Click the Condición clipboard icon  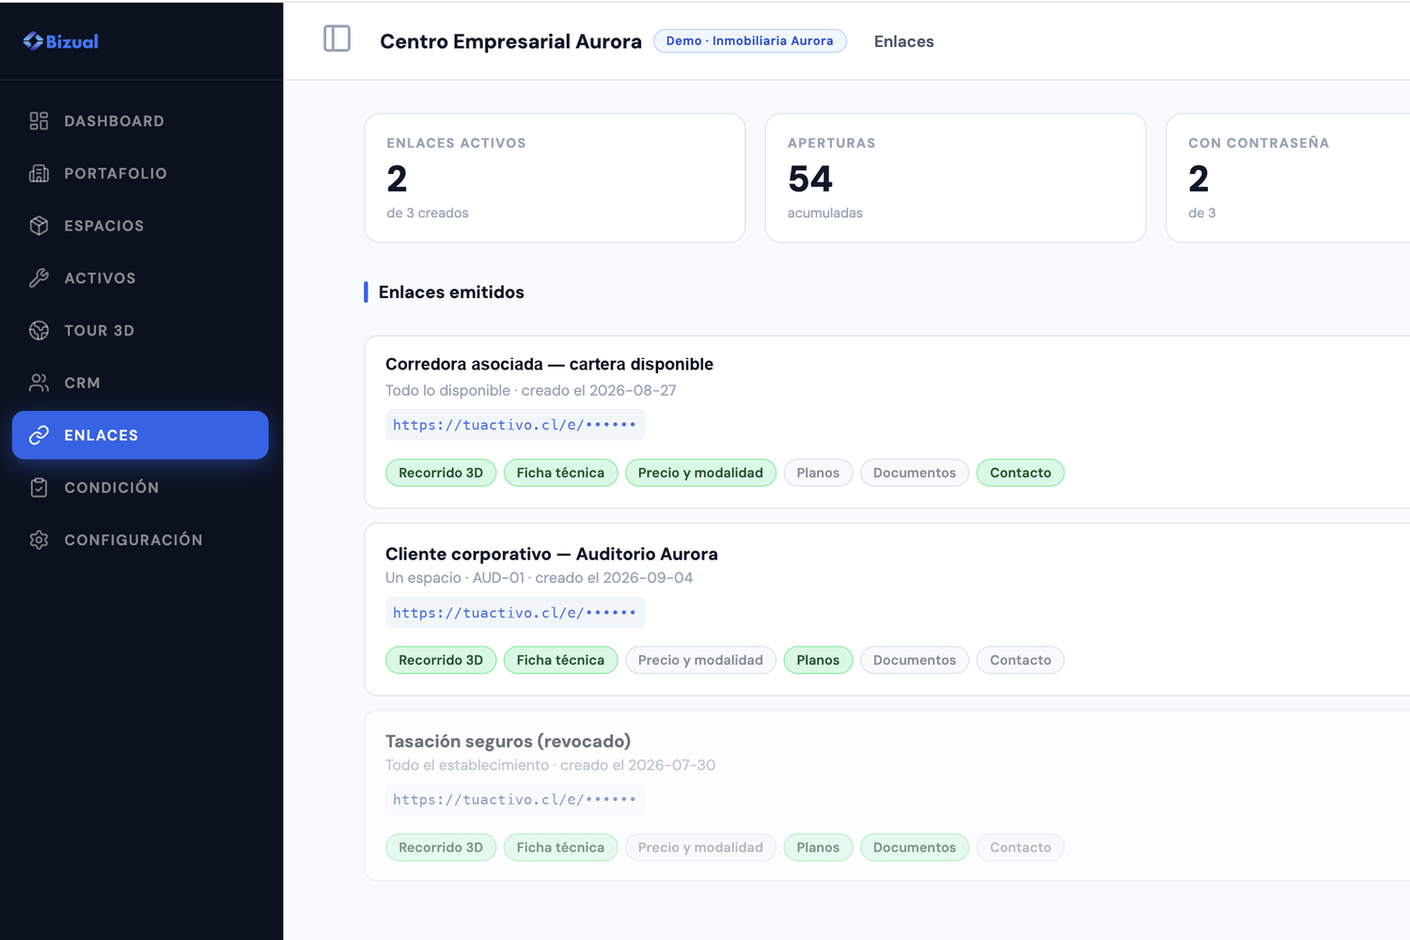click(39, 488)
